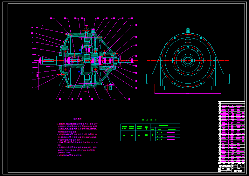The image size is (249, 176).
Task: Select the technical requirements heading above notes
Action: (77, 119)
